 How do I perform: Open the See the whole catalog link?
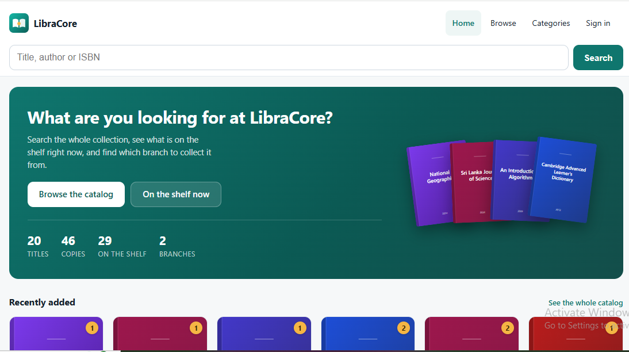tap(585, 303)
